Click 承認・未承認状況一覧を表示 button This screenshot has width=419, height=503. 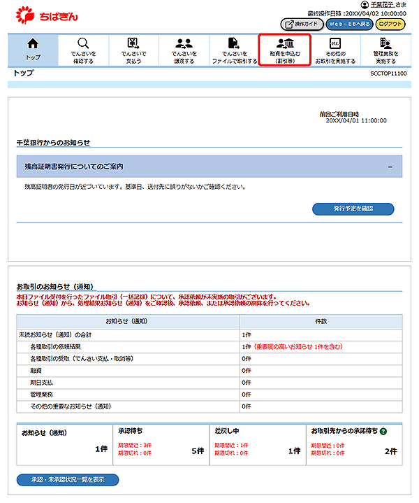67,480
